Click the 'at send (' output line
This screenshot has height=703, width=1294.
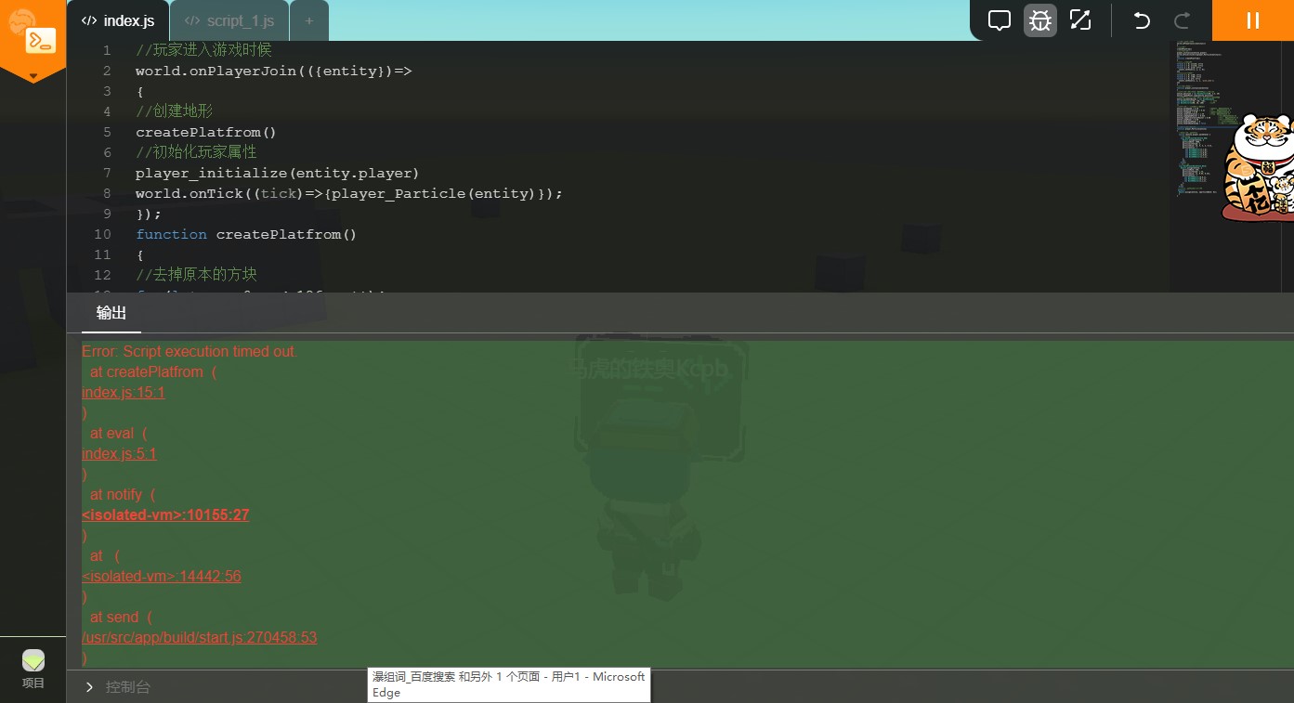121,618
